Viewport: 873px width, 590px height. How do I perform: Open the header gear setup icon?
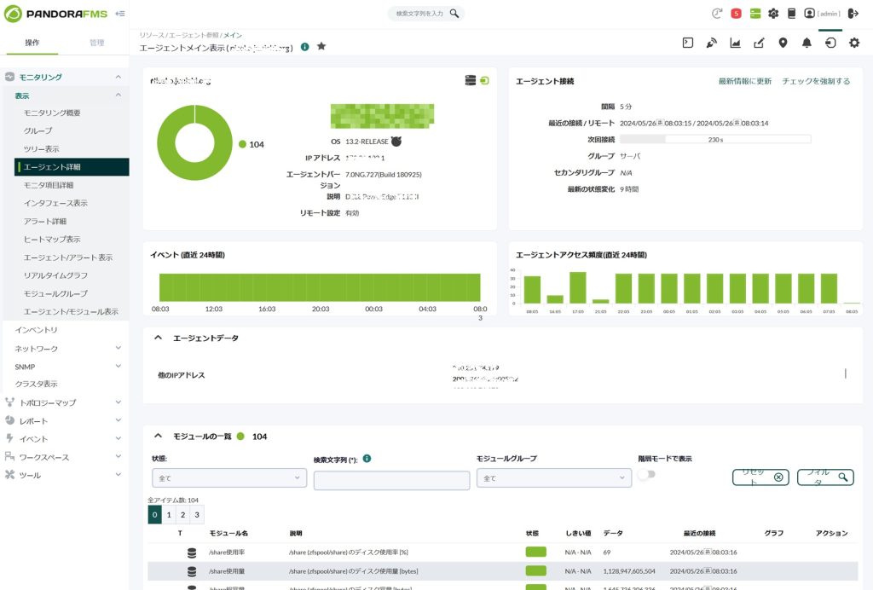(x=773, y=14)
